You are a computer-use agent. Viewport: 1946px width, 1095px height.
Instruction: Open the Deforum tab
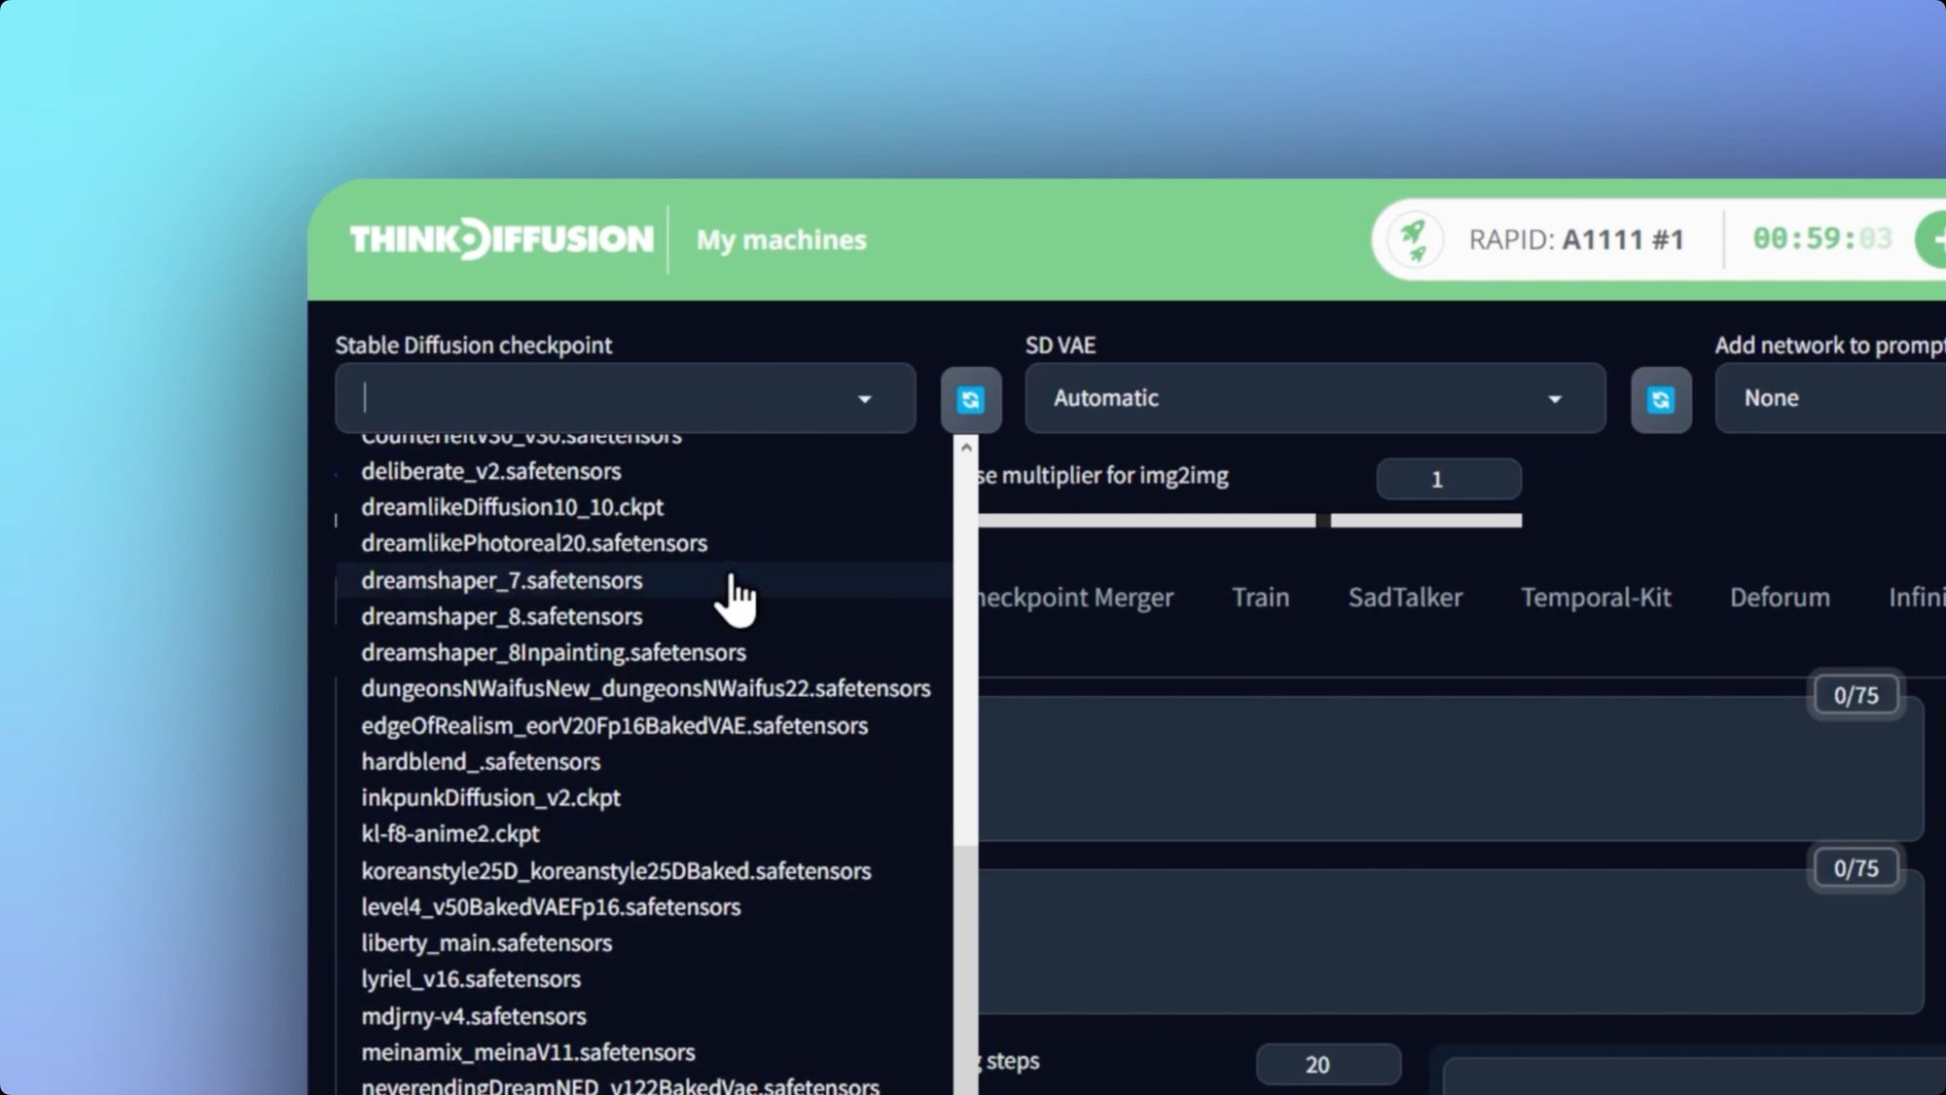(1779, 597)
